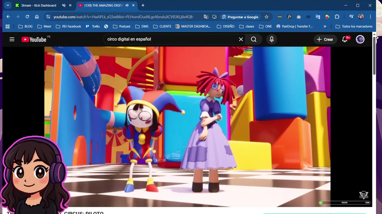Open the camera screenshot extension

tap(299, 17)
